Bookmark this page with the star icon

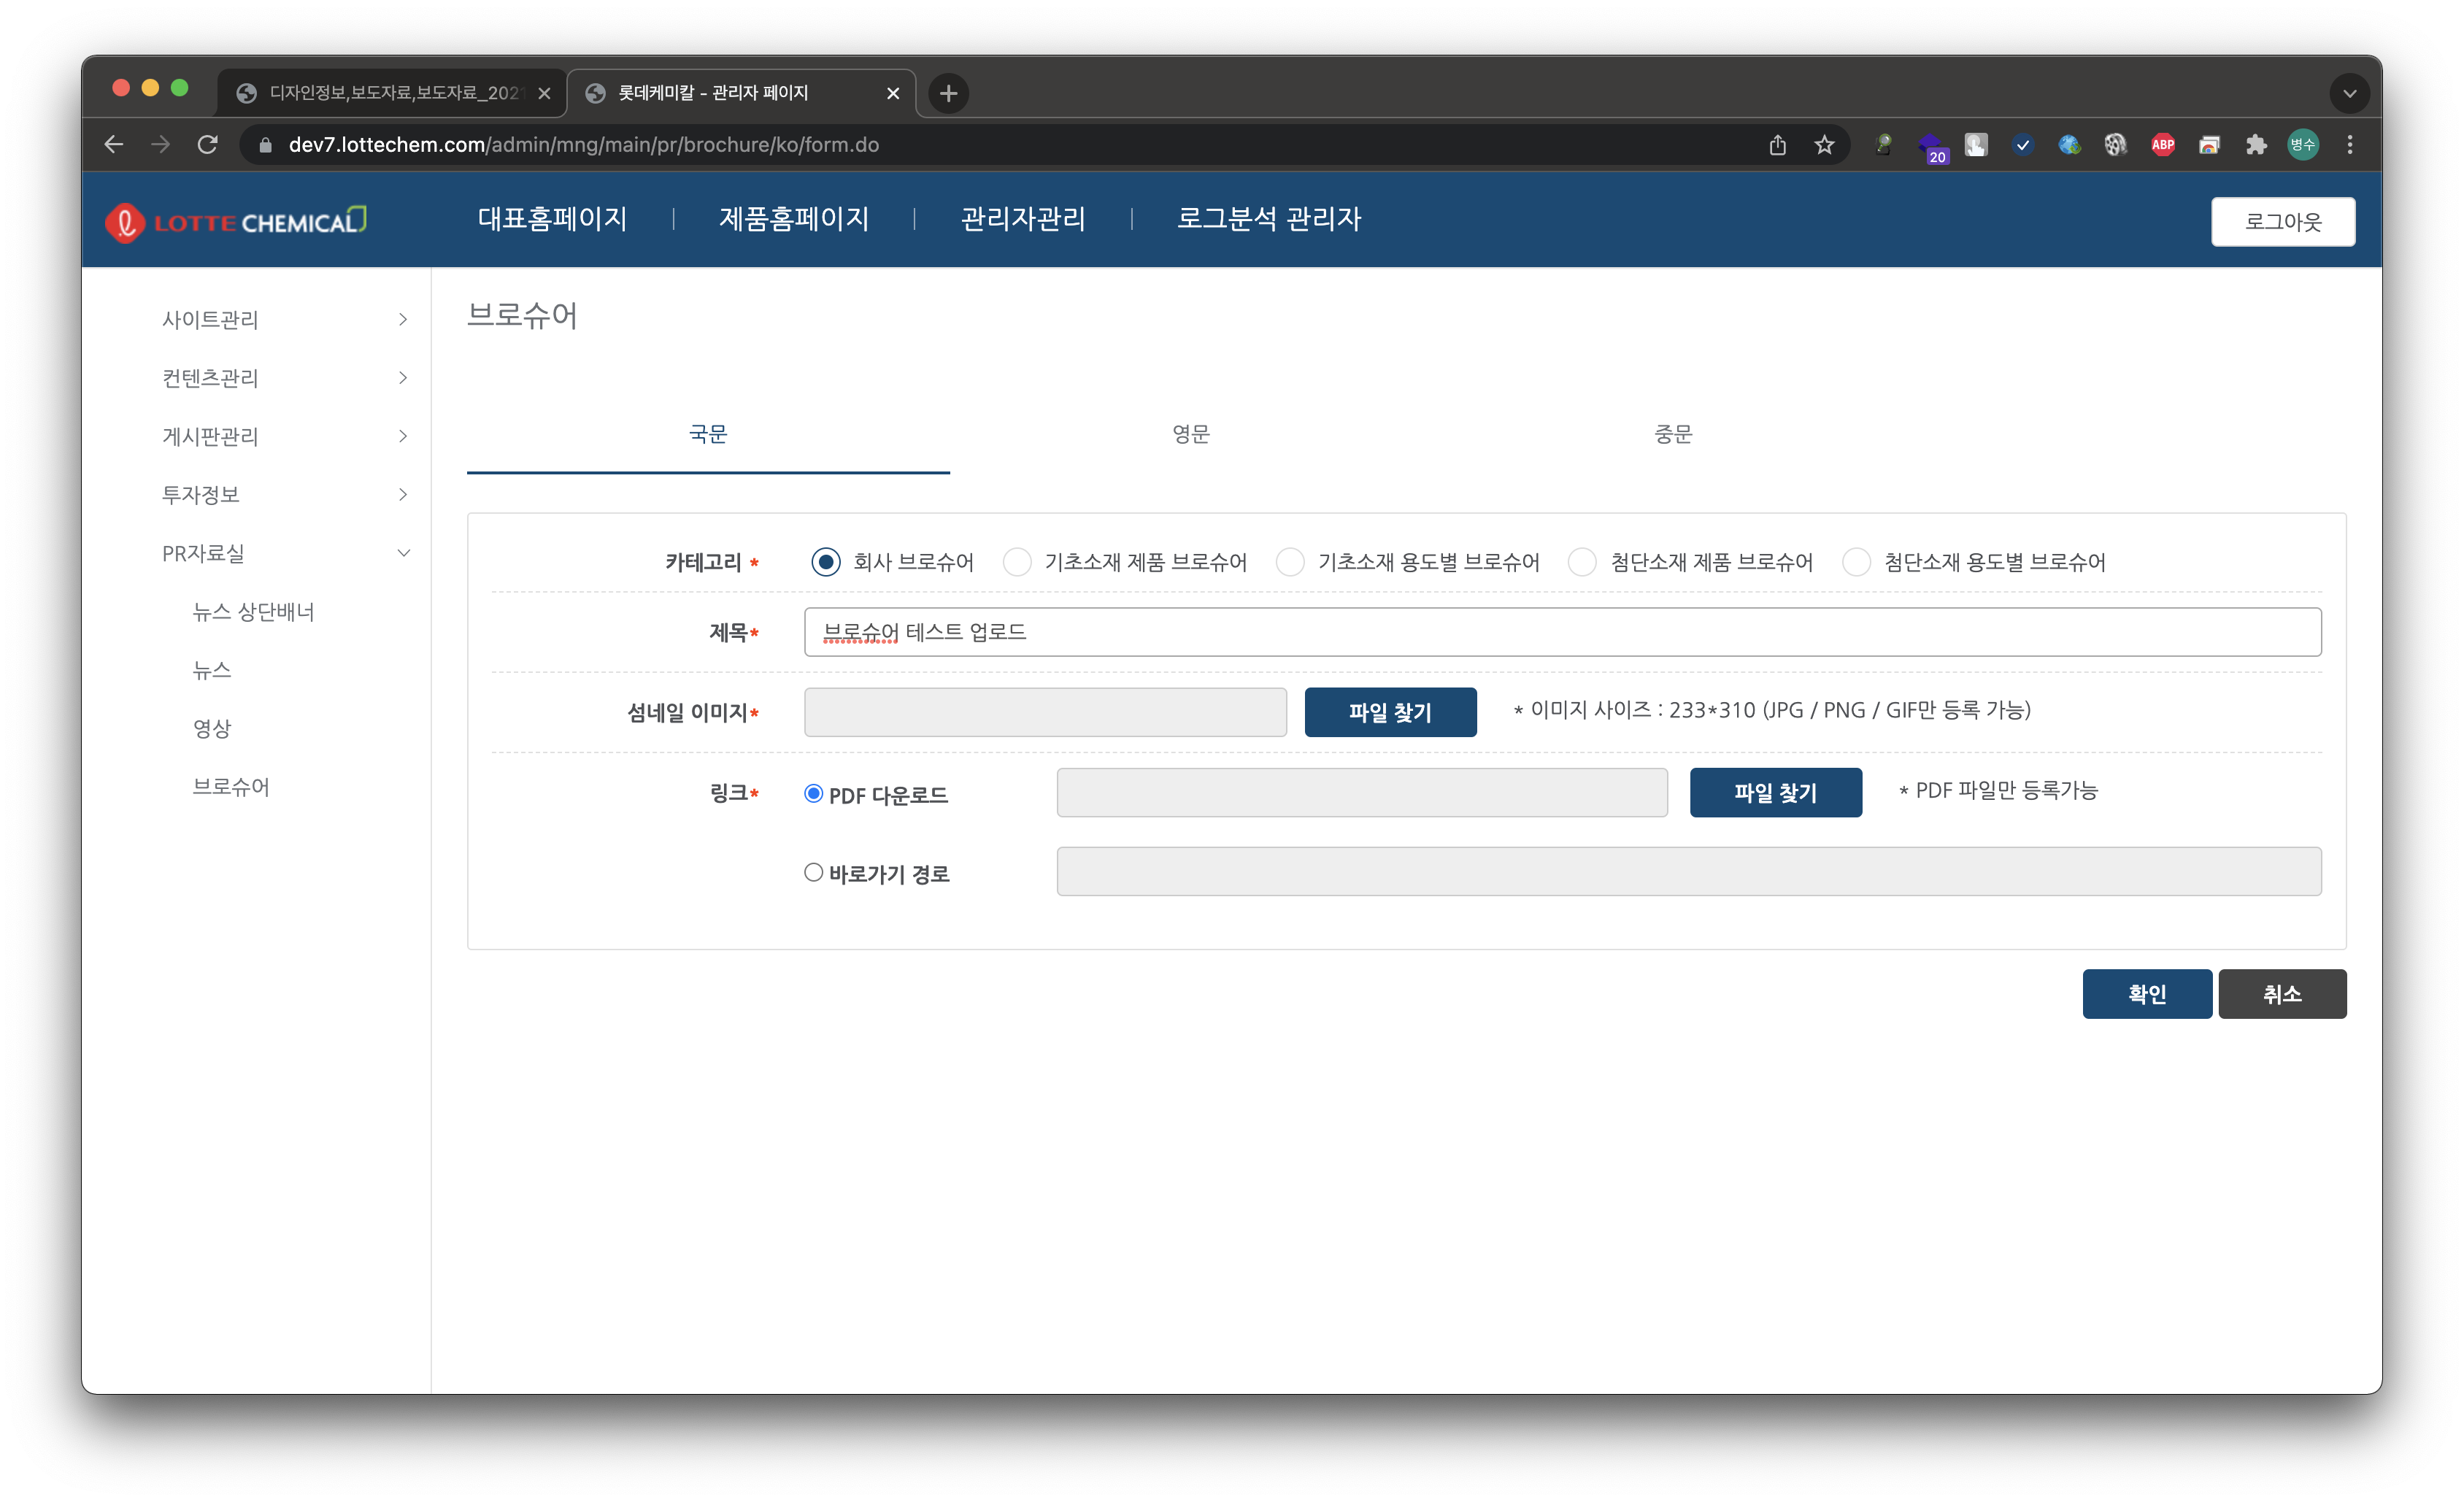[x=1824, y=145]
